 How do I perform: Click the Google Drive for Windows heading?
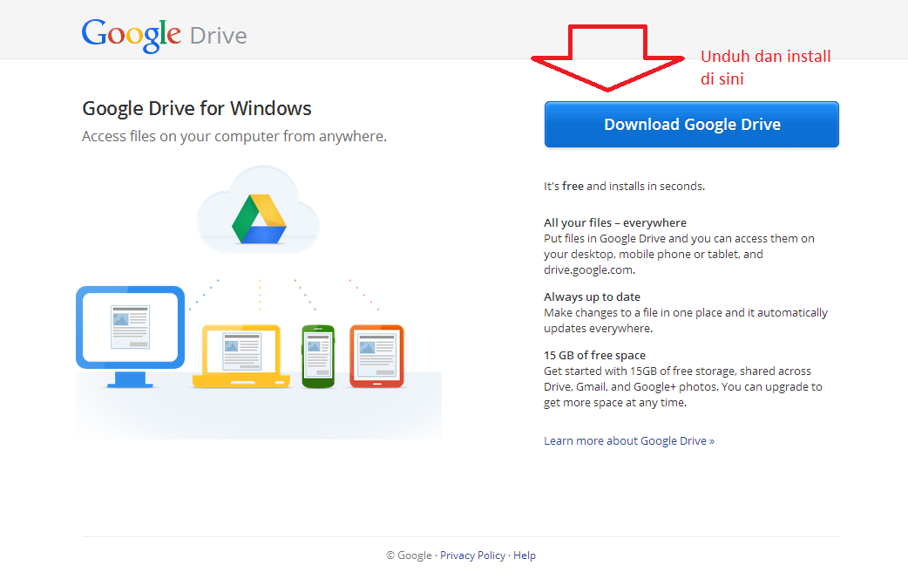point(197,108)
